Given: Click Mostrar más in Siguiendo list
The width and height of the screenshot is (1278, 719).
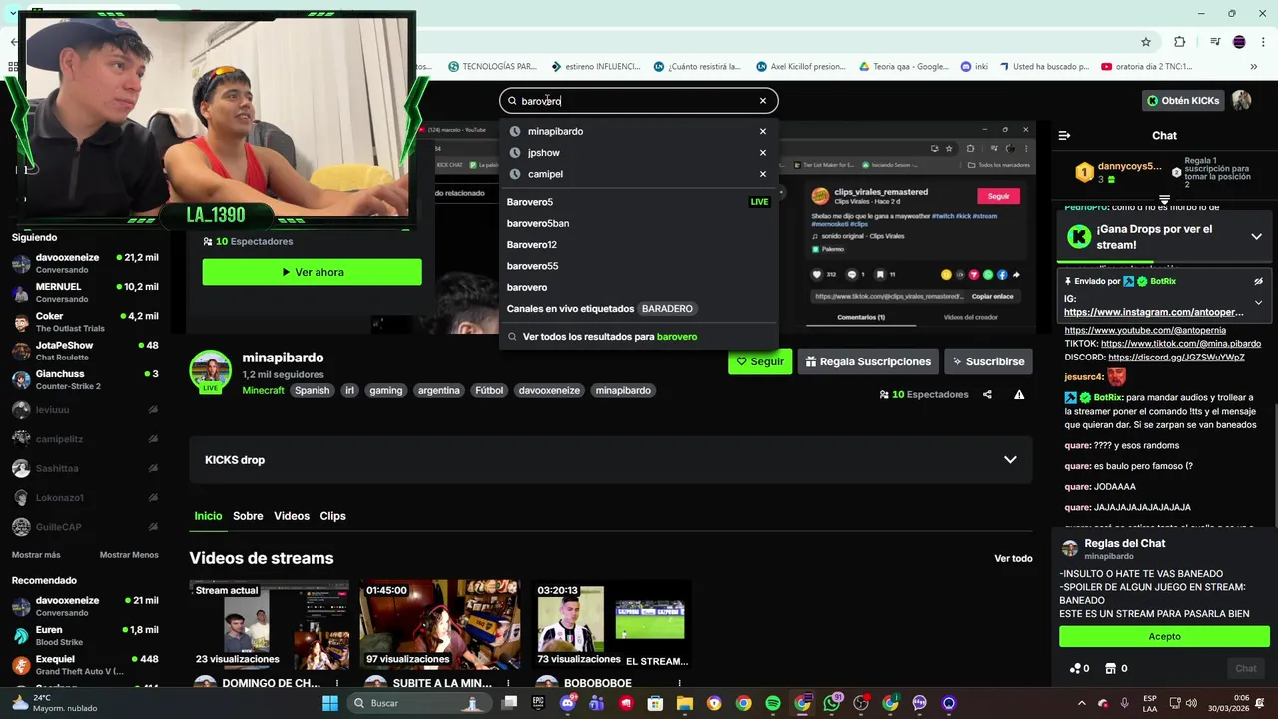Looking at the screenshot, I should point(36,555).
